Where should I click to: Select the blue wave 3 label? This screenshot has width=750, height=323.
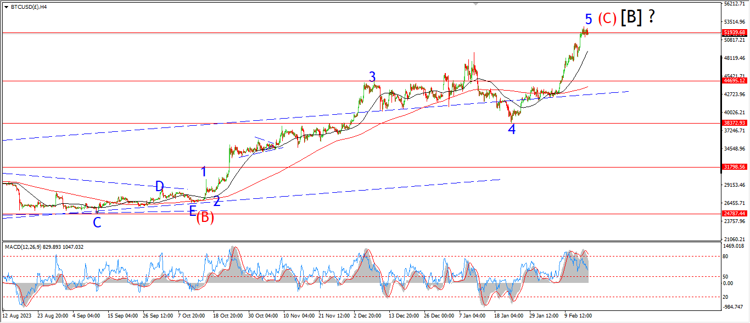coord(372,77)
